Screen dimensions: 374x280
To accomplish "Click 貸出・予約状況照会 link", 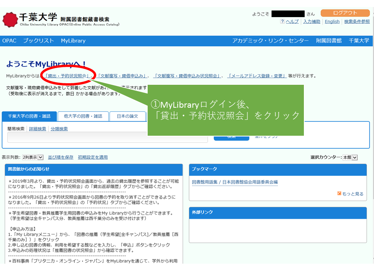I will (67, 76).
